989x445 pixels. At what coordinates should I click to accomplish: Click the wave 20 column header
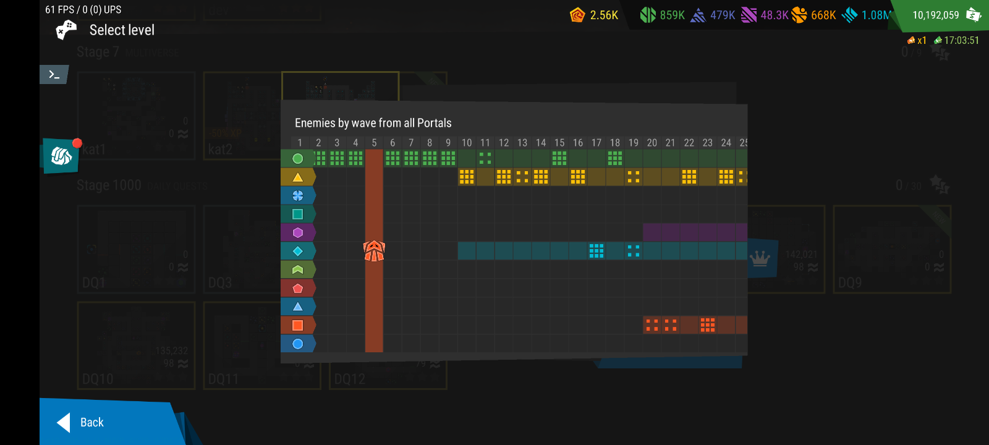652,143
